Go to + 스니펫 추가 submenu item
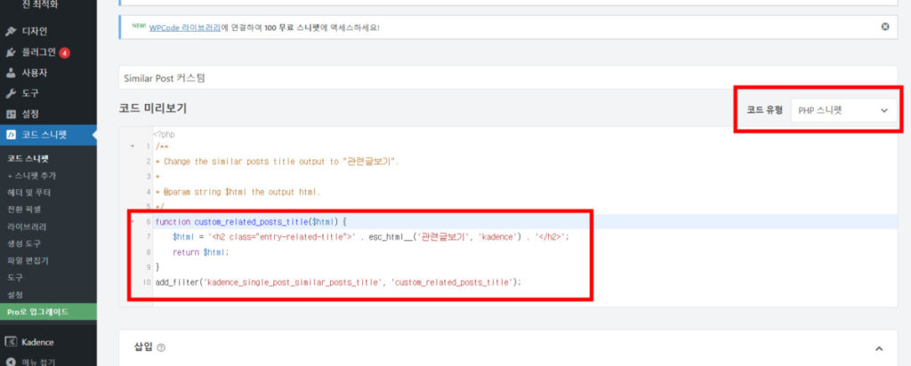 31,175
